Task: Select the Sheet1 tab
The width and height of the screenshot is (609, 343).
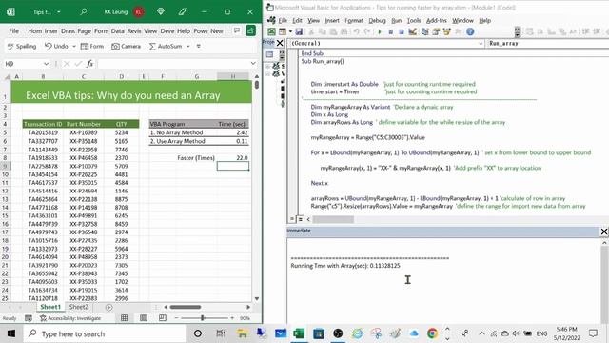Action: click(x=50, y=307)
